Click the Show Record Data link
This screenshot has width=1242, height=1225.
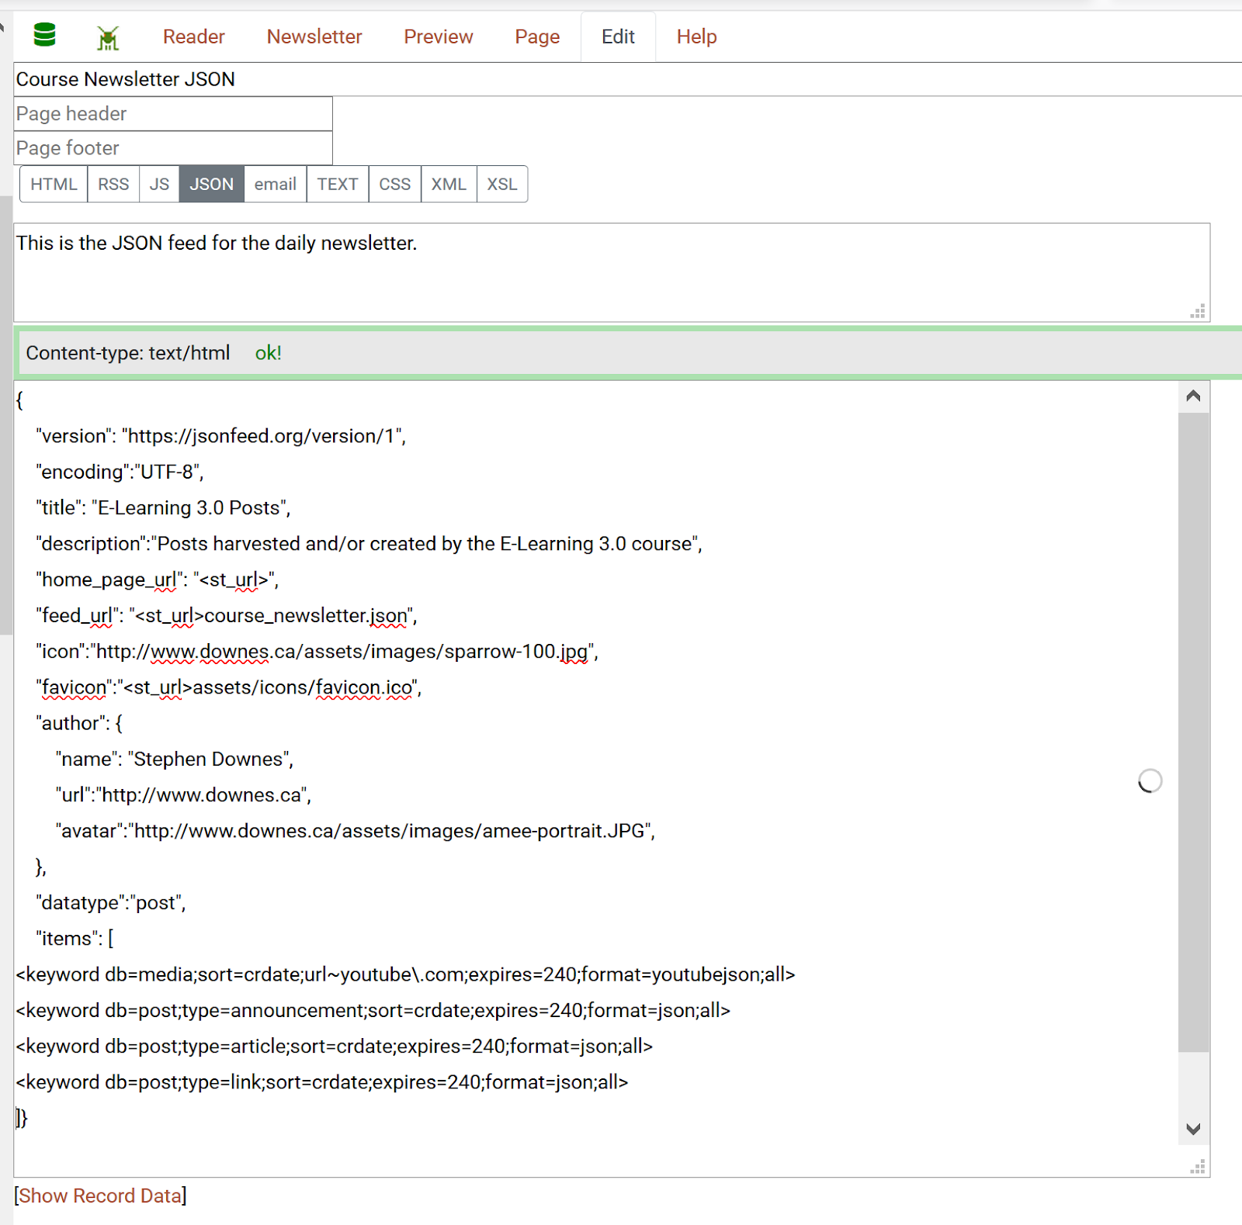coord(101,1196)
